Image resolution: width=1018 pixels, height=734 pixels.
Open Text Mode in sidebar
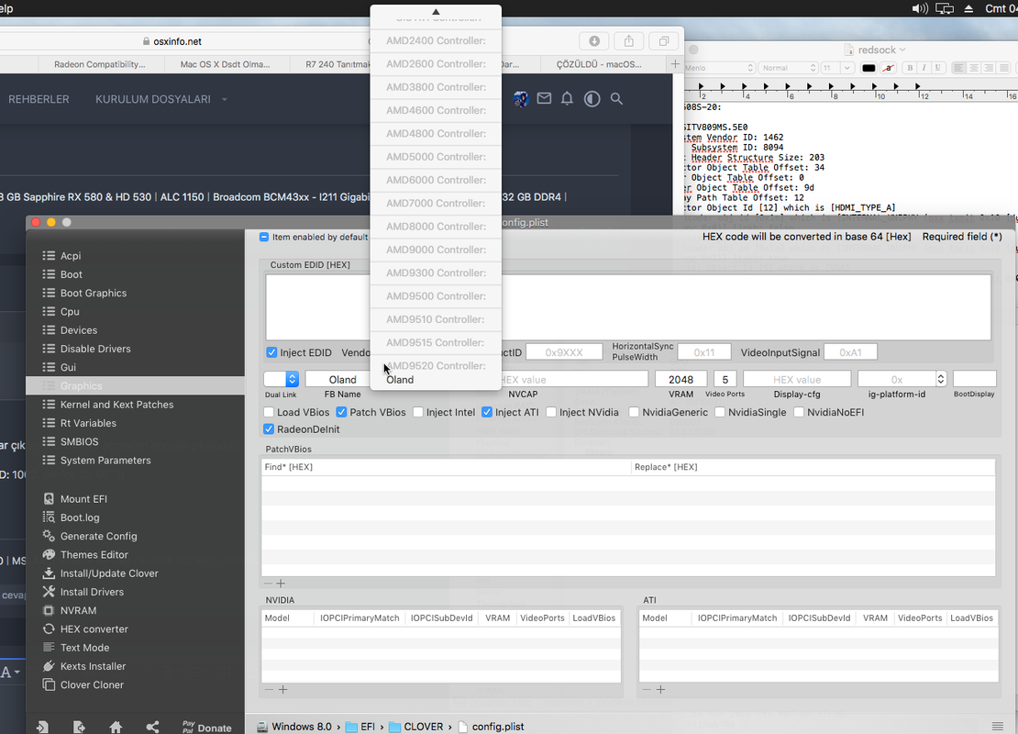84,648
